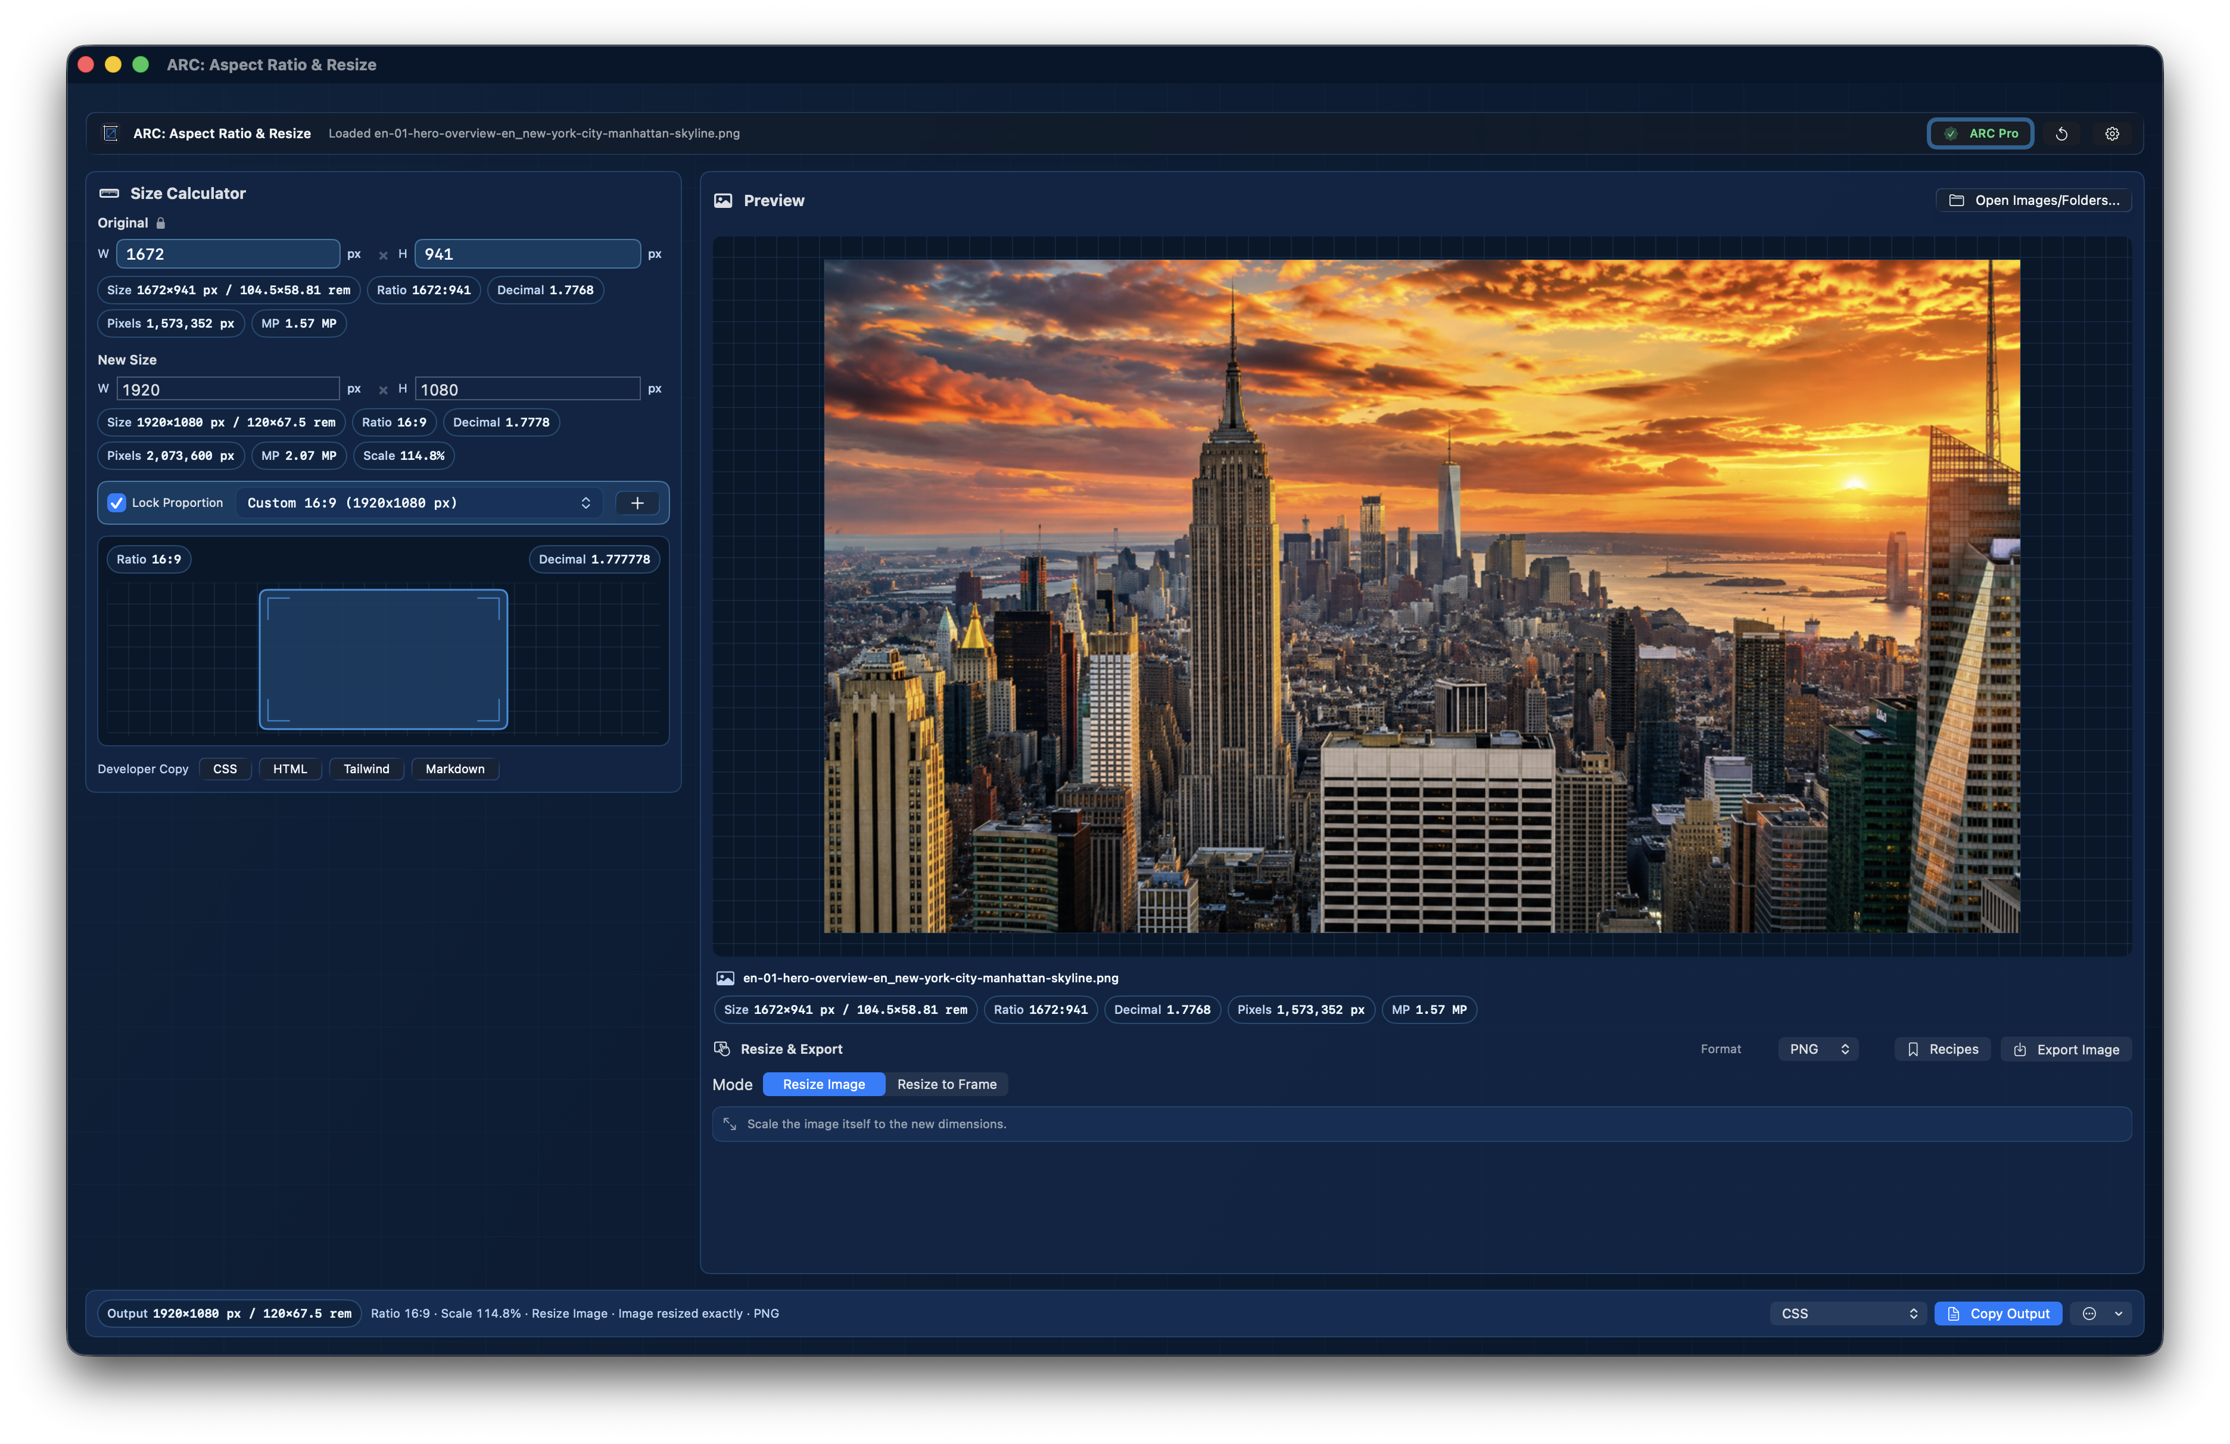Click Decimal 1.7778 chip
The height and width of the screenshot is (1444, 2230).
502,422
